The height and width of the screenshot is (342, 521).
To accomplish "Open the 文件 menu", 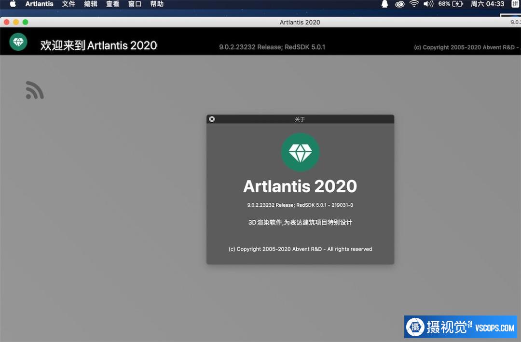I will 69,4.
